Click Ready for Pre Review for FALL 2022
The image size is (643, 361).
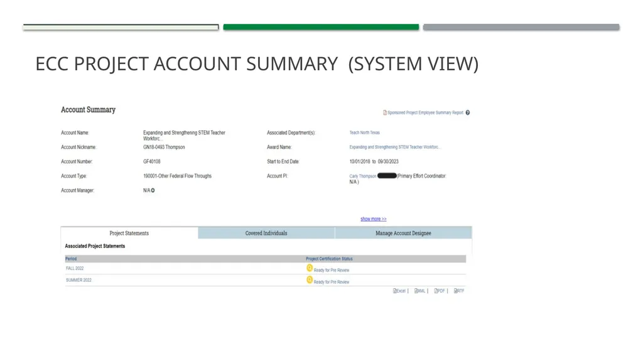[332, 271]
